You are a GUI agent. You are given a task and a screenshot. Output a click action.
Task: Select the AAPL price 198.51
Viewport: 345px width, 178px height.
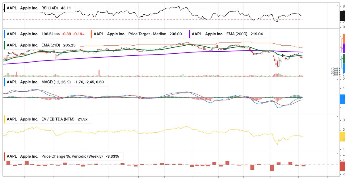point(47,34)
